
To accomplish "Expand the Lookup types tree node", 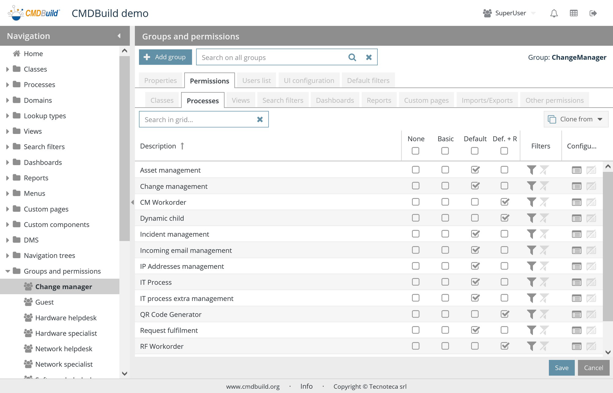I will click(x=7, y=116).
